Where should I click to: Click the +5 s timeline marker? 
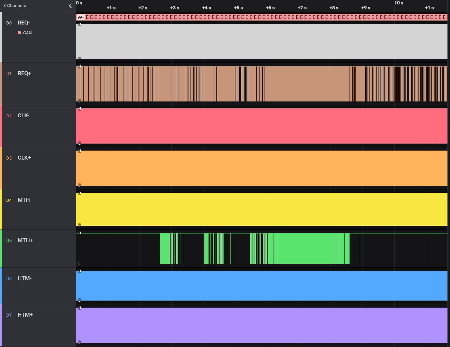238,8
